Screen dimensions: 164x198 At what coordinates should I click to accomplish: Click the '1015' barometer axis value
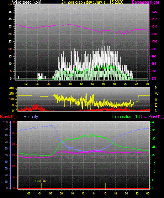coord(154,19)
